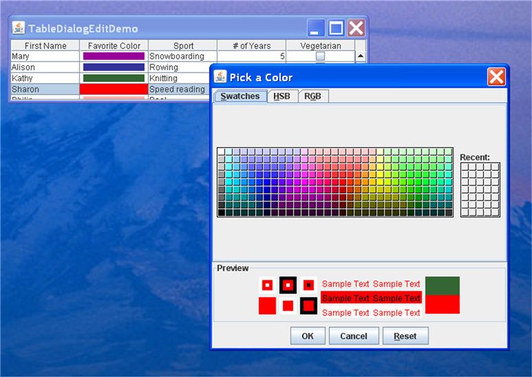Switch to the RGB tab
Screen dimensions: 532x377
(312, 96)
